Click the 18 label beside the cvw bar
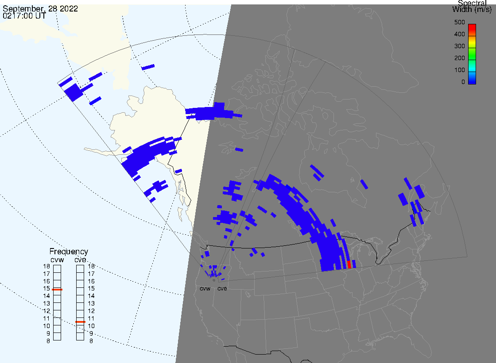Screen dimensions: 496x363 [x=46, y=266]
